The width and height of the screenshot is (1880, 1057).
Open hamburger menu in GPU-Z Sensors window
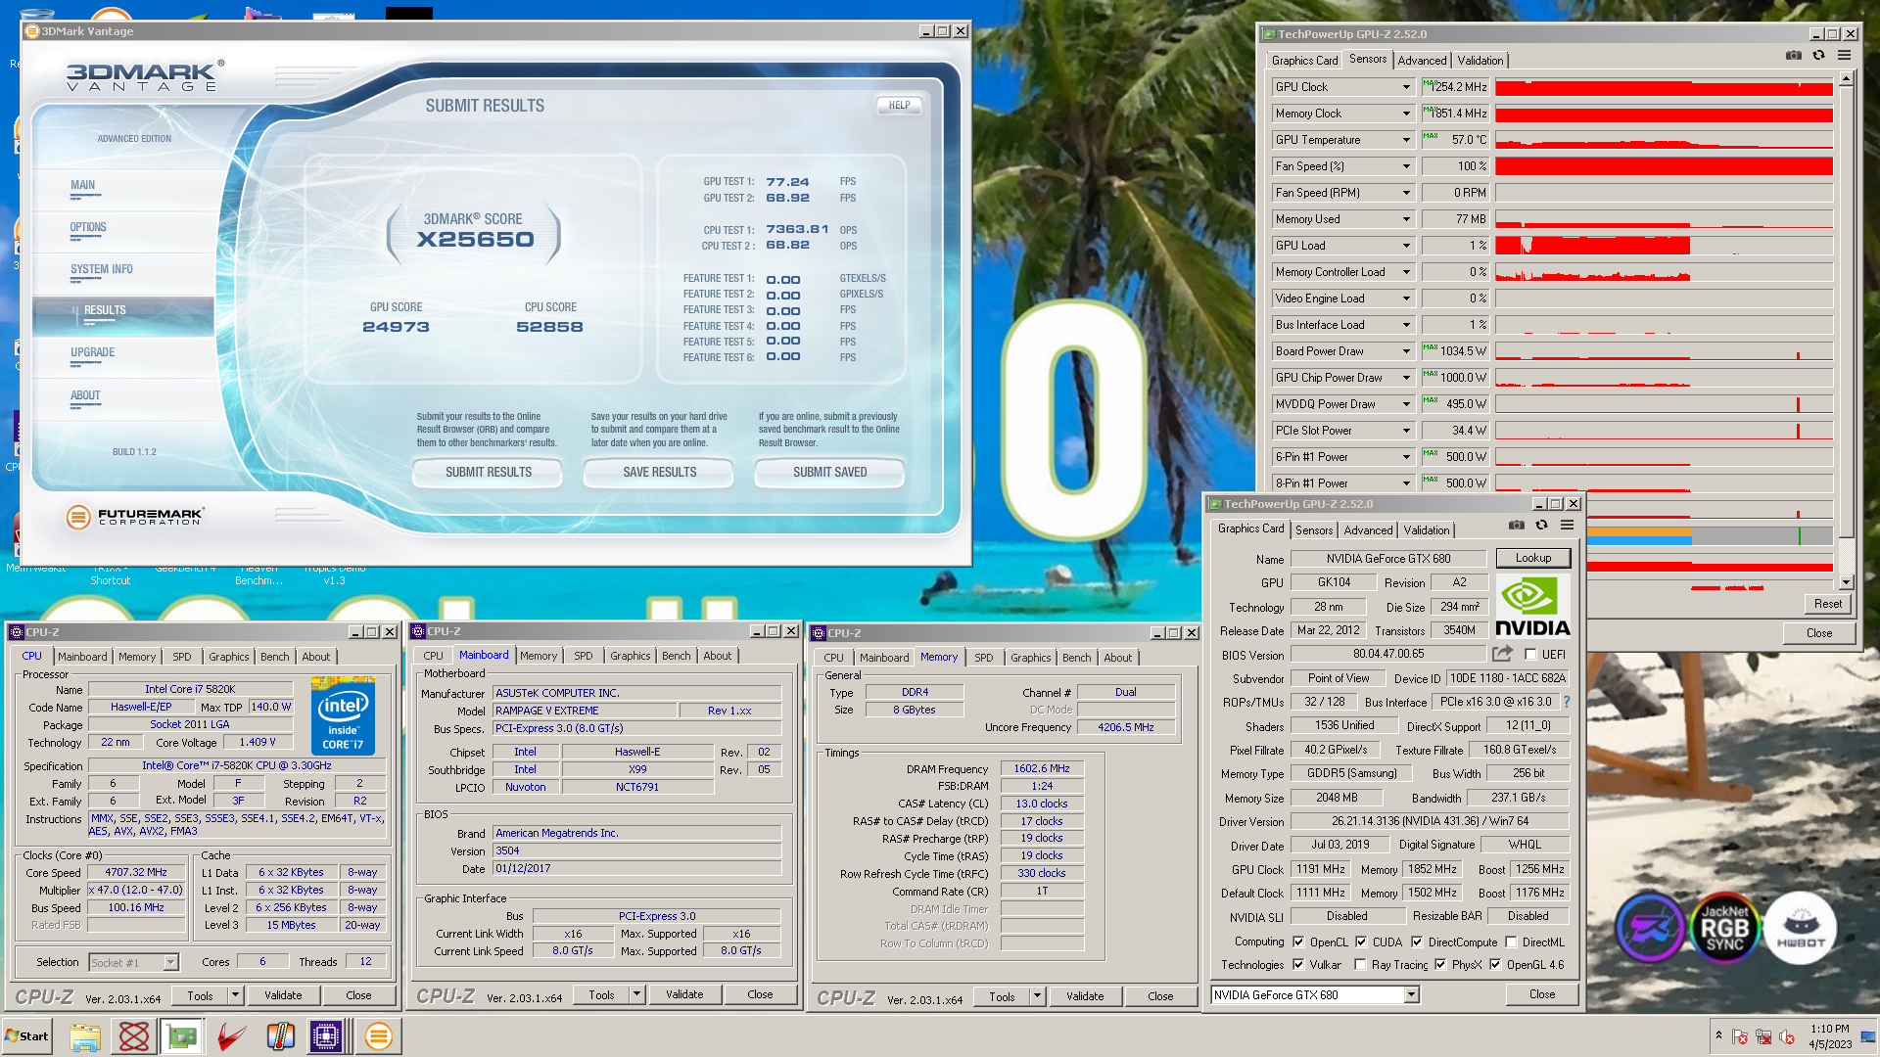1844,56
